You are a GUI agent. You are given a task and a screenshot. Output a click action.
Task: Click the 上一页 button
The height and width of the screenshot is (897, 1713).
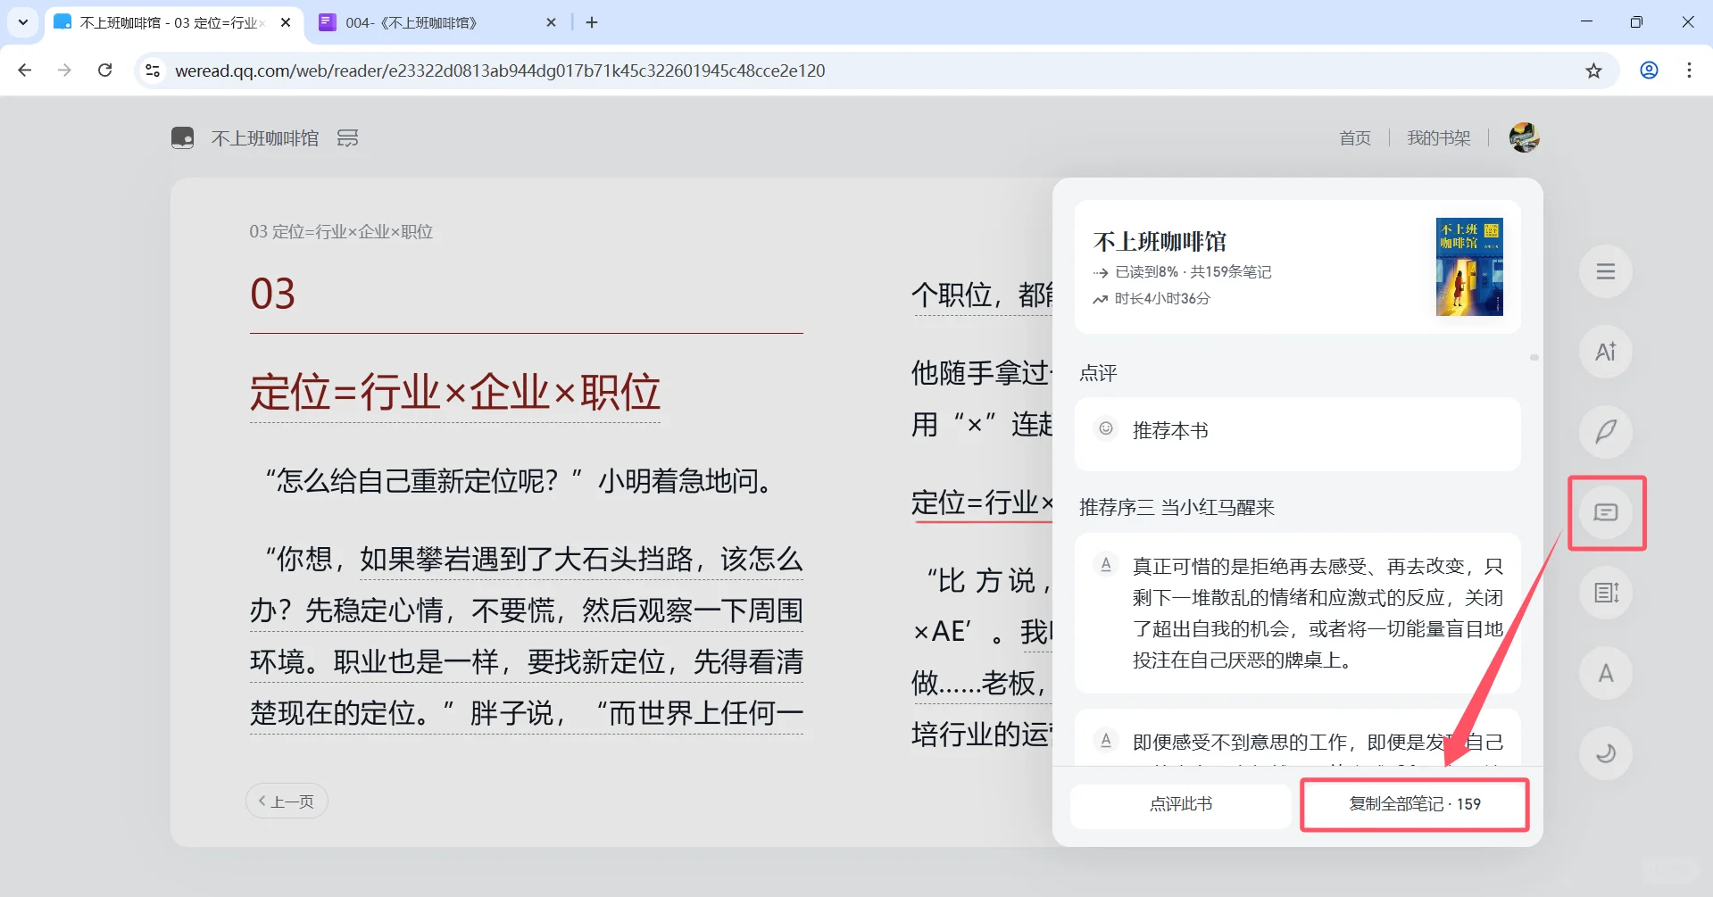[x=287, y=801]
